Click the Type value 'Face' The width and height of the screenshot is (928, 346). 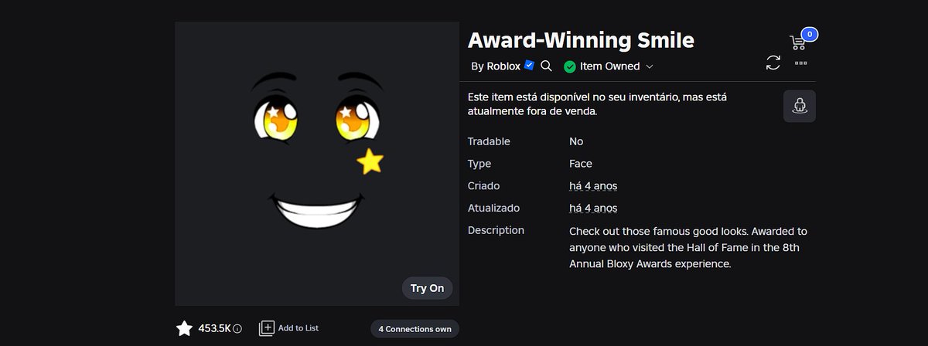[x=581, y=164]
